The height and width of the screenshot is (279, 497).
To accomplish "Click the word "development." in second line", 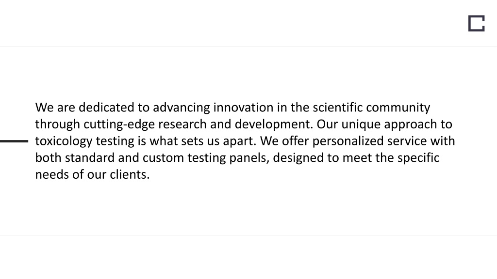I will coord(274,124).
